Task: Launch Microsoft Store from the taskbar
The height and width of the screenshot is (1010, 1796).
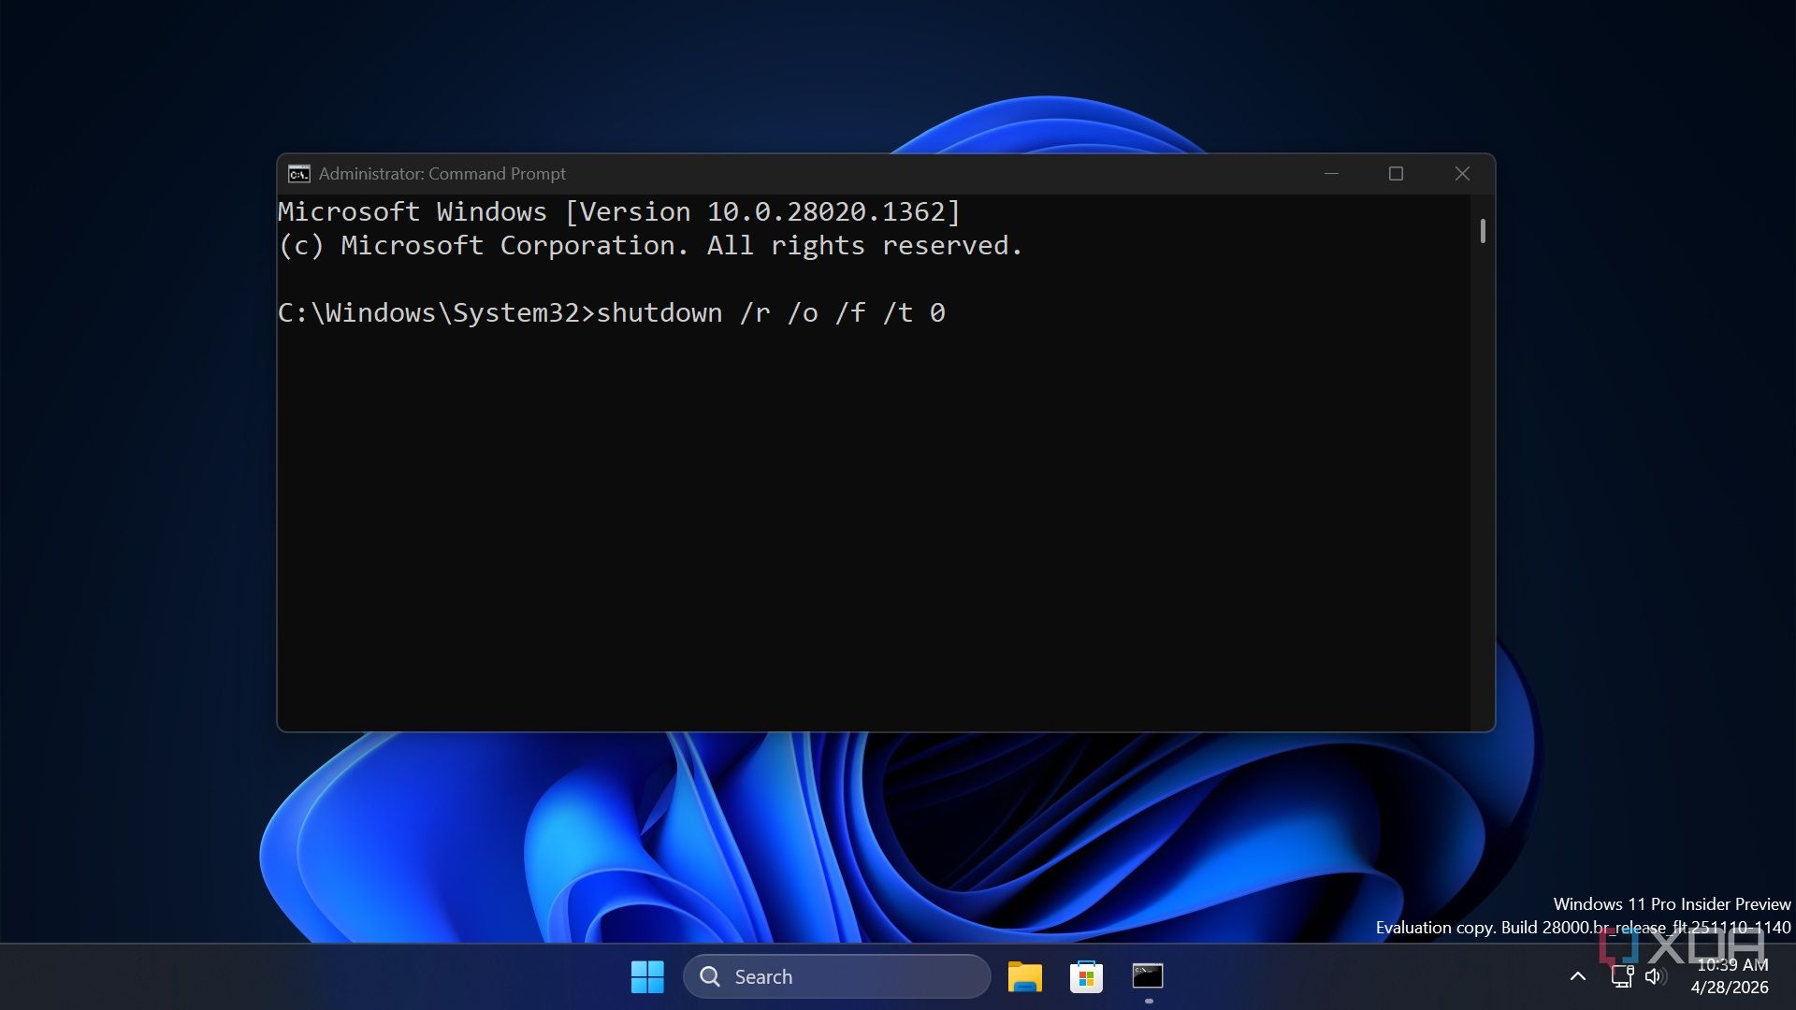Action: (1086, 976)
